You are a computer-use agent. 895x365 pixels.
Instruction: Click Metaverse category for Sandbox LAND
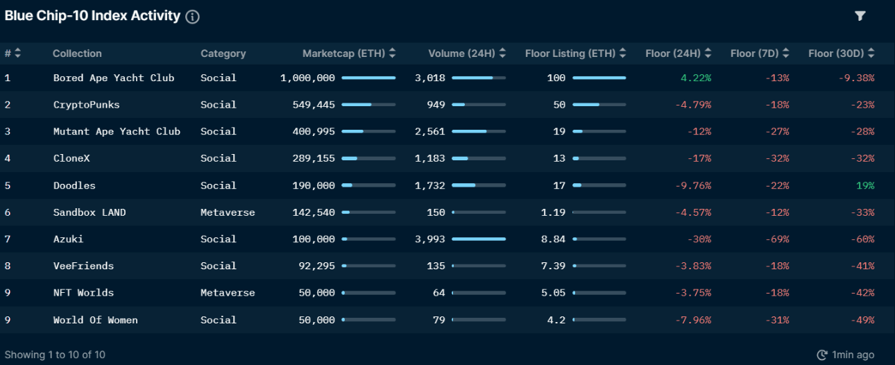[x=228, y=212]
